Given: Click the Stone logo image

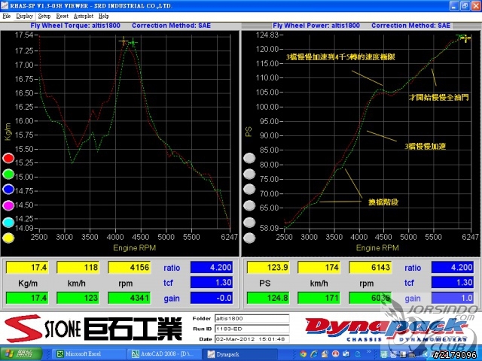Looking at the screenshot, I should coord(93,329).
